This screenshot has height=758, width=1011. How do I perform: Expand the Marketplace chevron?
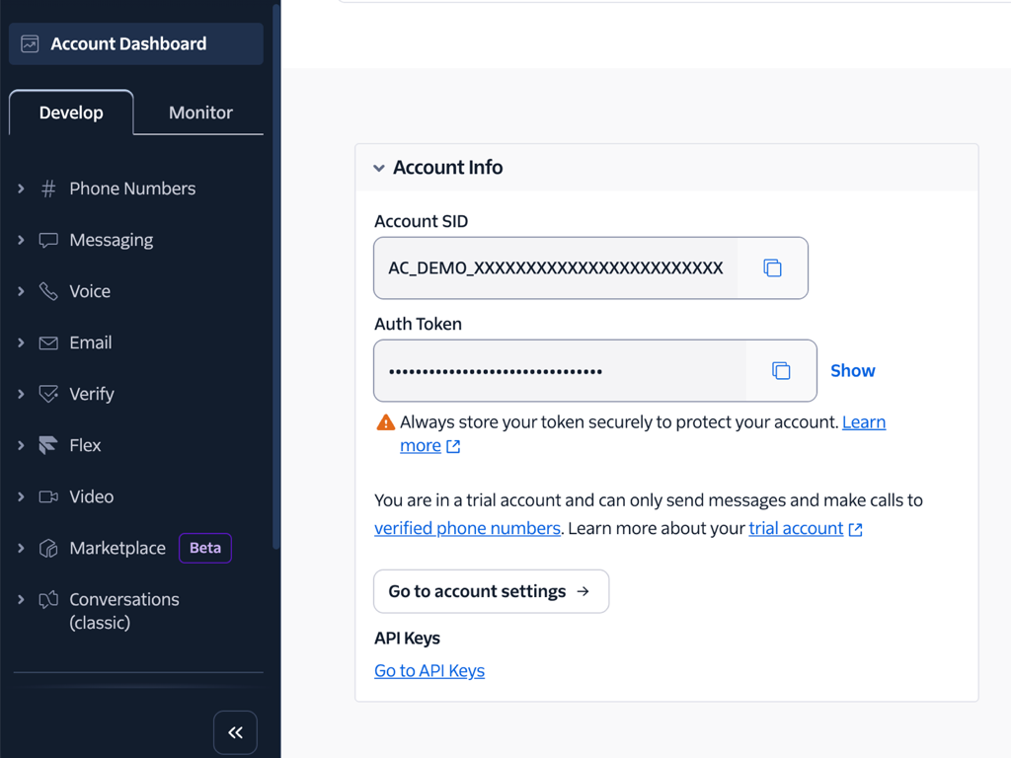click(21, 549)
